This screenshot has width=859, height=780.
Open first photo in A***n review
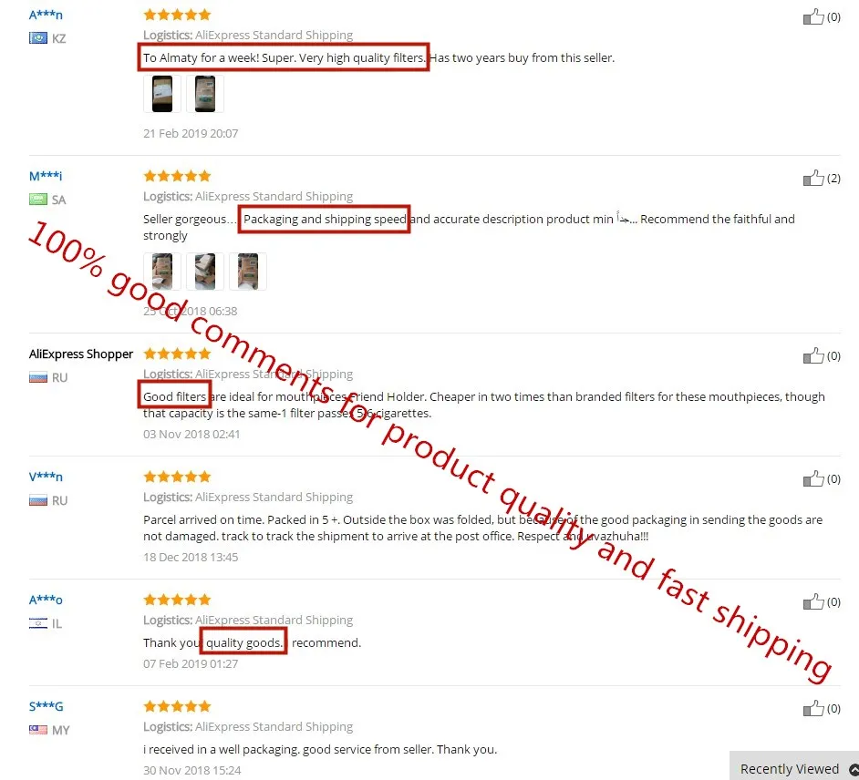(x=162, y=94)
